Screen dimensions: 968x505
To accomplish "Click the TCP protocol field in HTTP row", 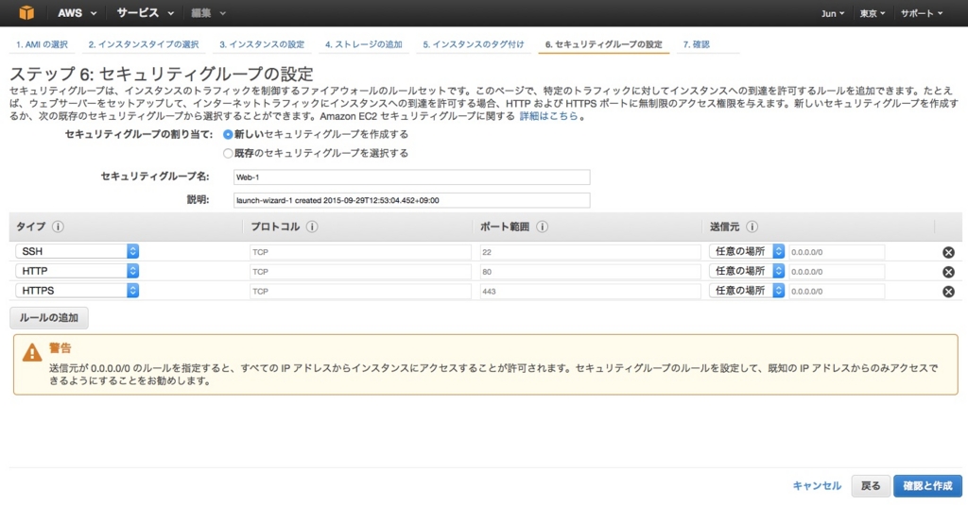I will 360,272.
